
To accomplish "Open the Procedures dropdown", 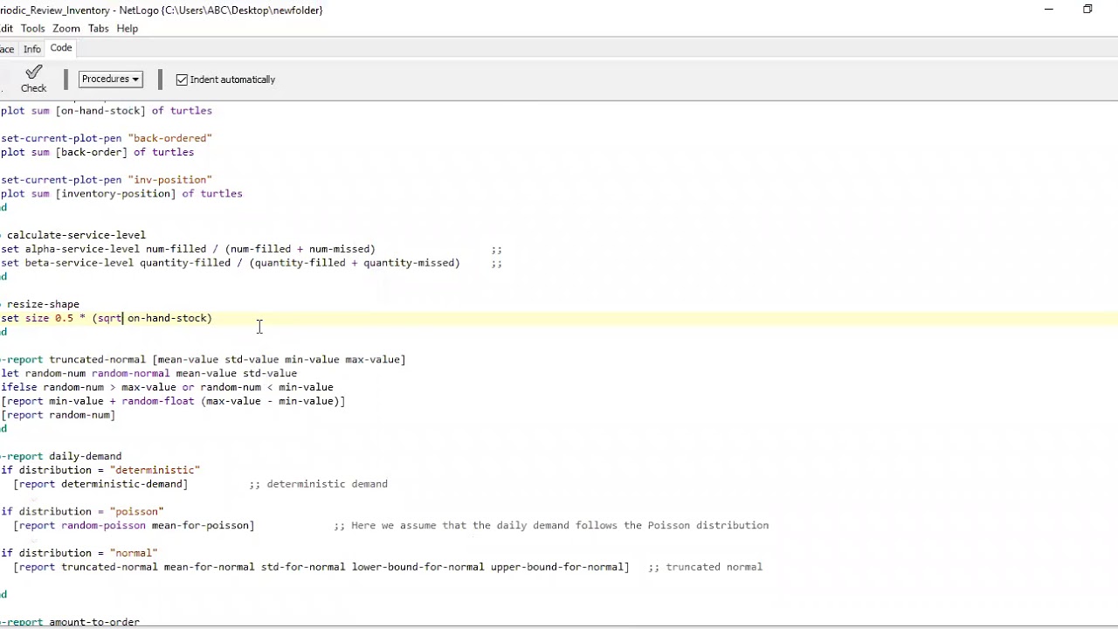I will [110, 79].
